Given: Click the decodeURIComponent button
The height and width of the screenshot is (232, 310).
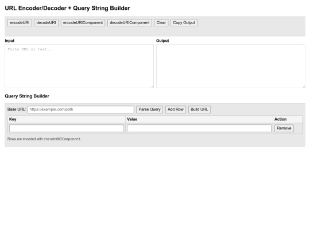Looking at the screenshot, I should click(x=130, y=23).
